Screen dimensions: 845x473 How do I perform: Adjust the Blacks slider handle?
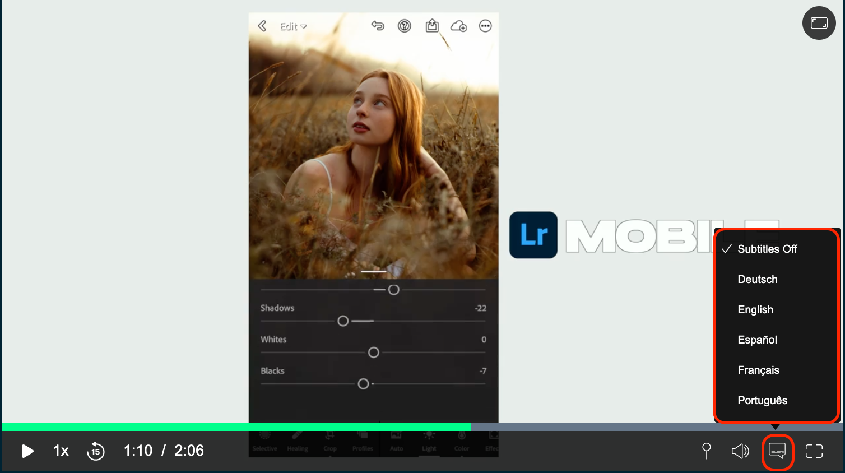pyautogui.click(x=363, y=384)
